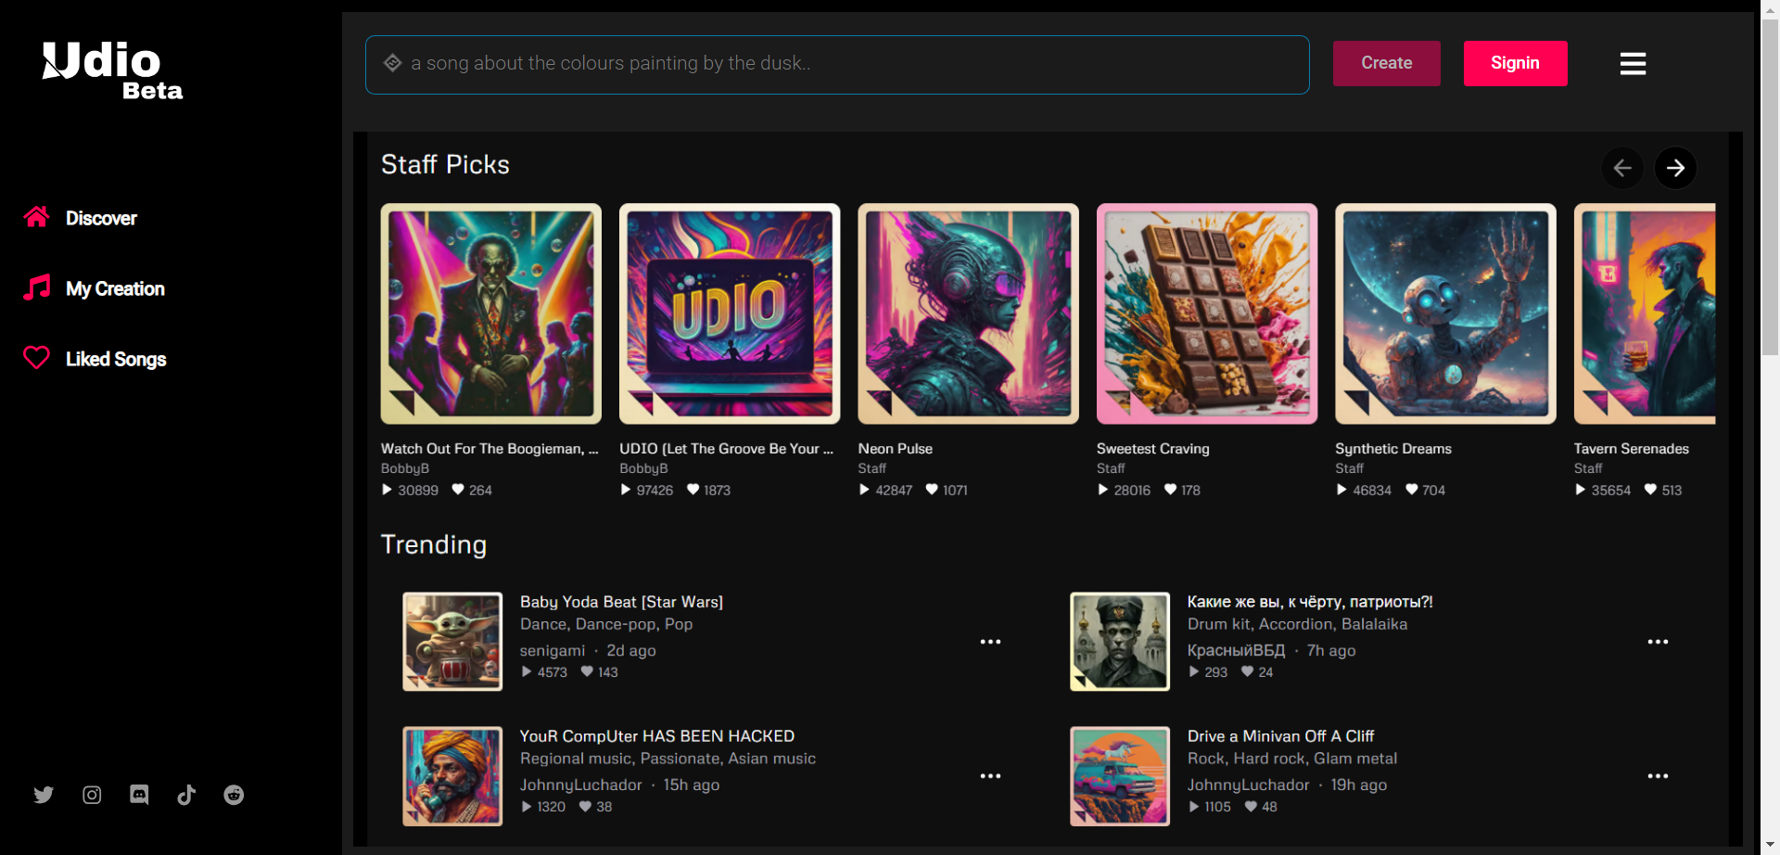This screenshot has height=855, width=1780.
Task: Open the Twitter social link icon
Action: [x=44, y=795]
